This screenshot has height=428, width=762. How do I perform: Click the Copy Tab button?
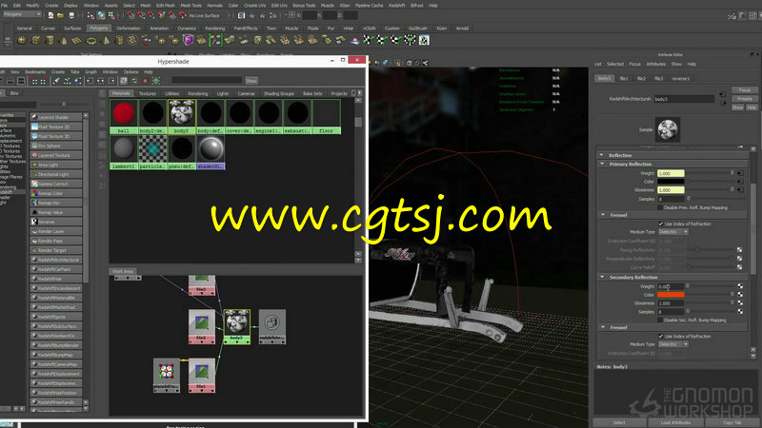(732, 422)
